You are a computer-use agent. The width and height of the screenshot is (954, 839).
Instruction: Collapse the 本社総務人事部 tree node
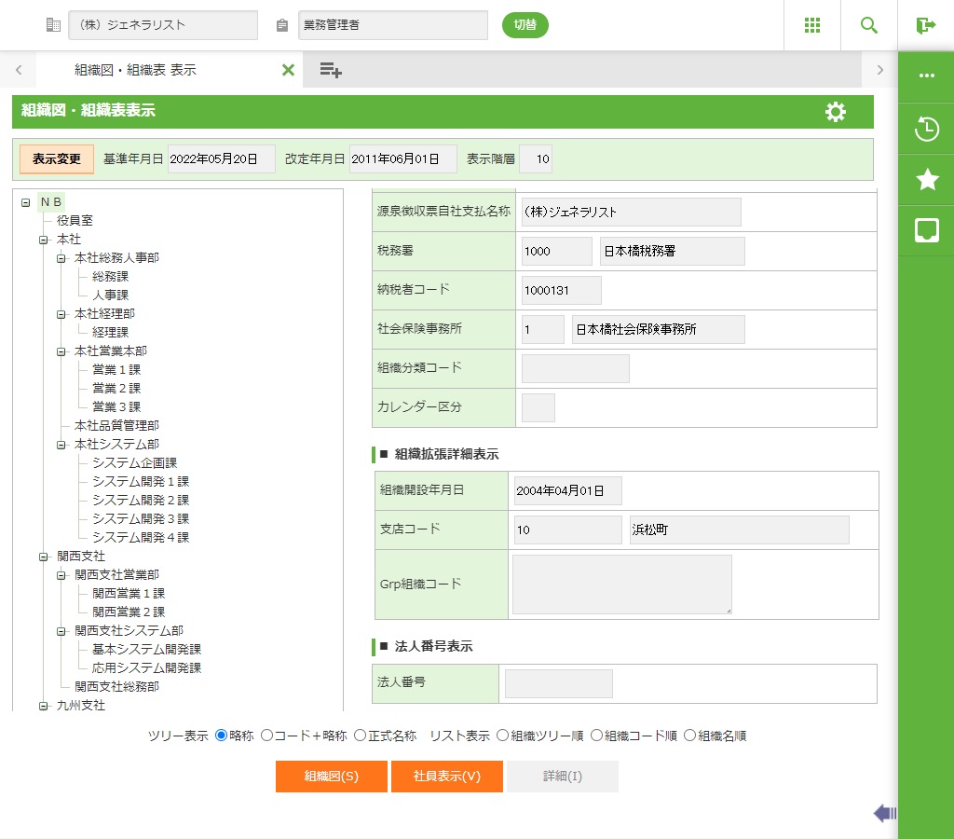61,258
